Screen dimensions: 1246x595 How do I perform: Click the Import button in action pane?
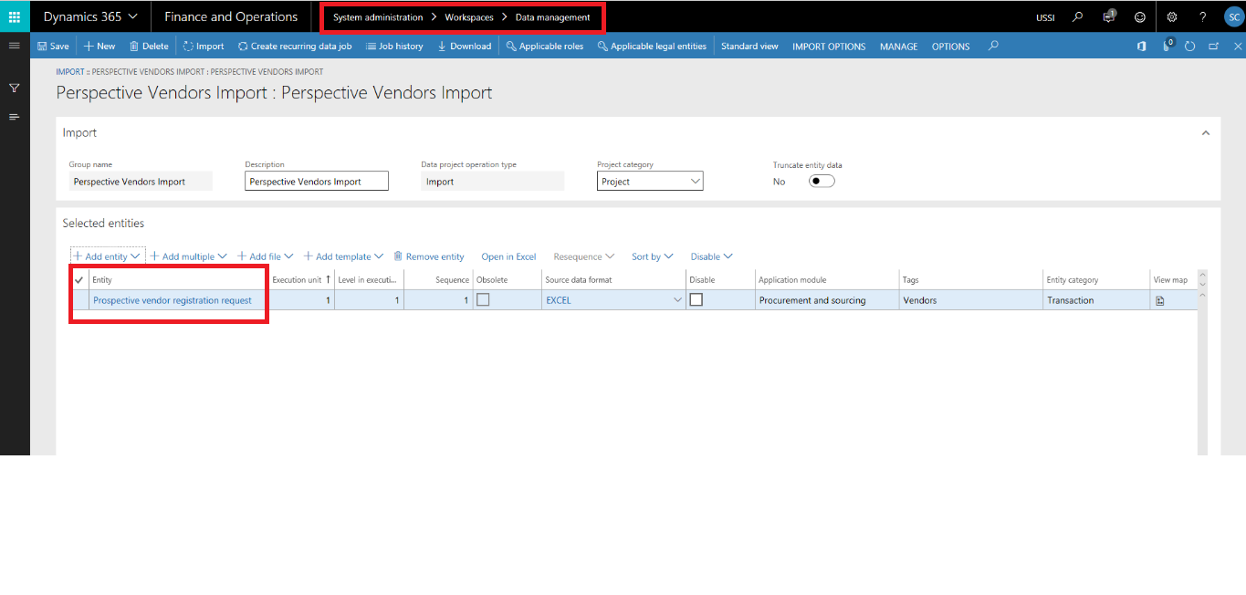(x=203, y=46)
